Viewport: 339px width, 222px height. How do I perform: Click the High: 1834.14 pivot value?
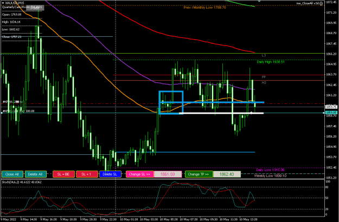click(11, 22)
